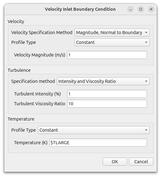Click the Temperature (K) field containing $TLARGE
Screen dimensions: 161x177
98,143
